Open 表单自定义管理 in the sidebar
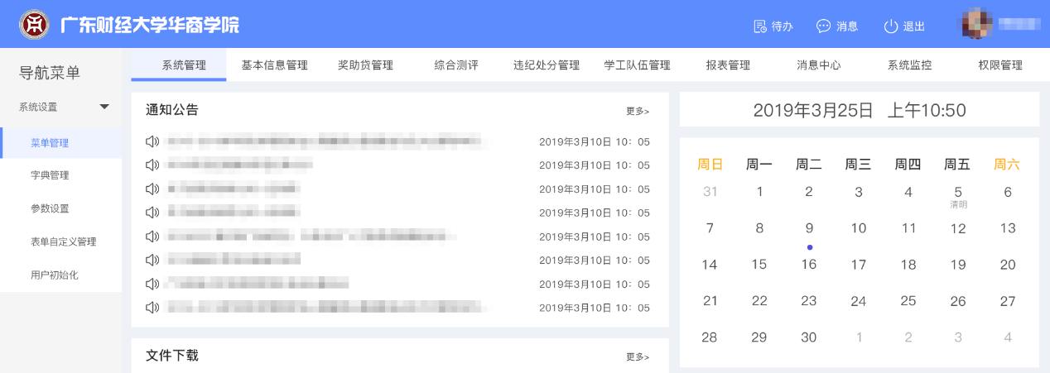Image resolution: width=1050 pixels, height=373 pixels. pos(64,241)
